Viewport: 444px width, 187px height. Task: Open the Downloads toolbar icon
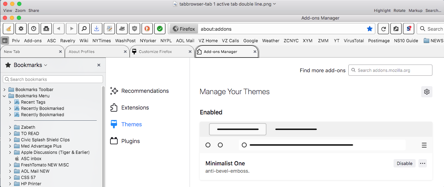[x=97, y=29]
